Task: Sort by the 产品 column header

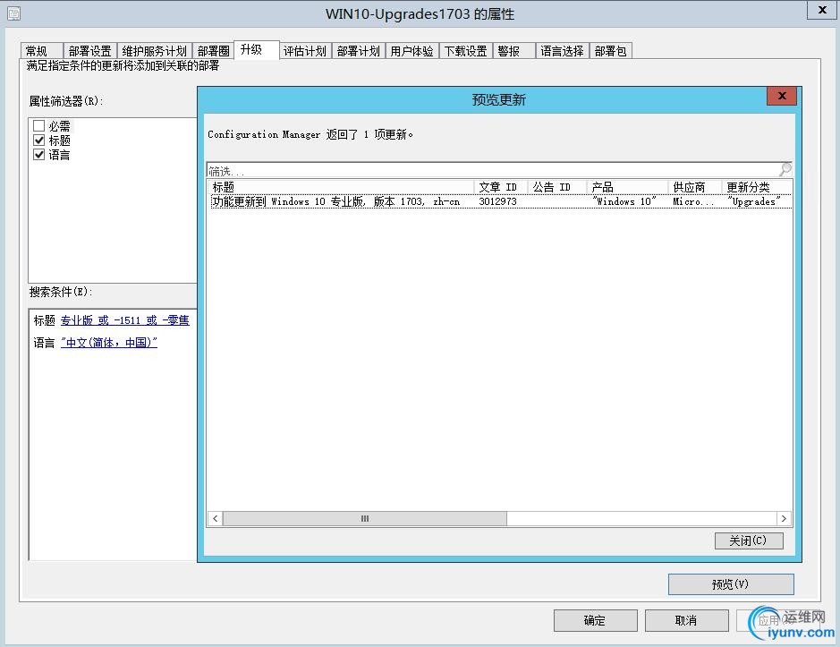Action: 627,187
